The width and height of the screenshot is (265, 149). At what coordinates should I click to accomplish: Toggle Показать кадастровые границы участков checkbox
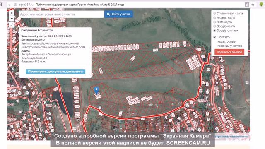(x=214, y=37)
